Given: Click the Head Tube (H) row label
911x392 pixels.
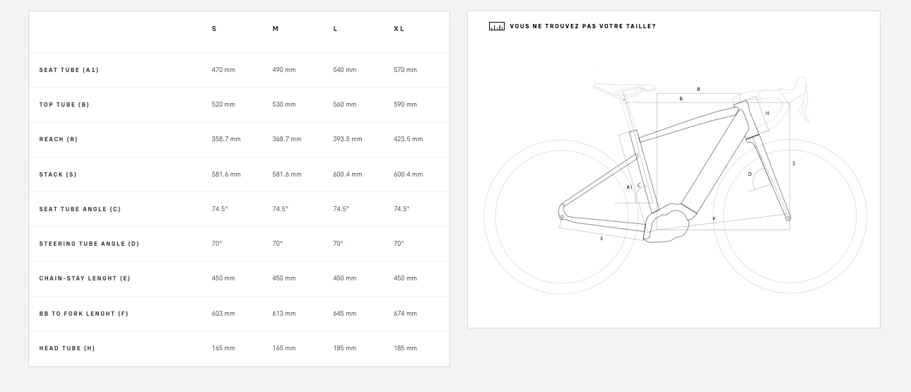Looking at the screenshot, I should click(x=67, y=348).
